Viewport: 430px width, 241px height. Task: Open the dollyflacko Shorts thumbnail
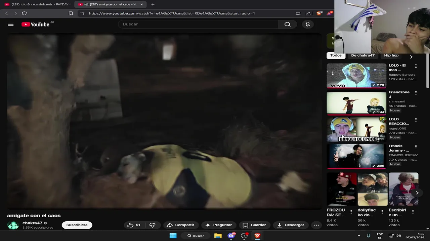click(373, 189)
